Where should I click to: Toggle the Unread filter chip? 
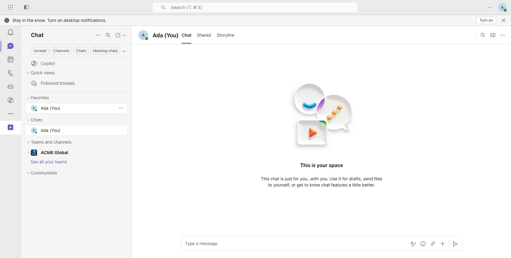point(40,51)
